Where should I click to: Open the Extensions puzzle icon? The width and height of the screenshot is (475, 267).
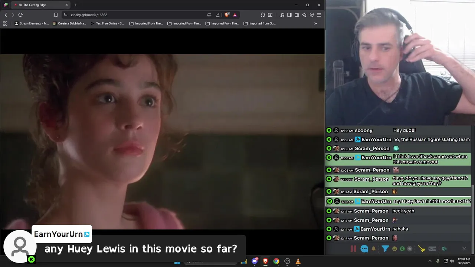[263, 15]
